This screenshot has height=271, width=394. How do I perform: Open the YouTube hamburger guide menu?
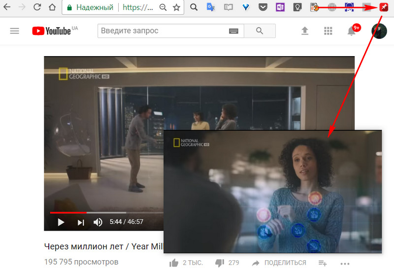(15, 31)
